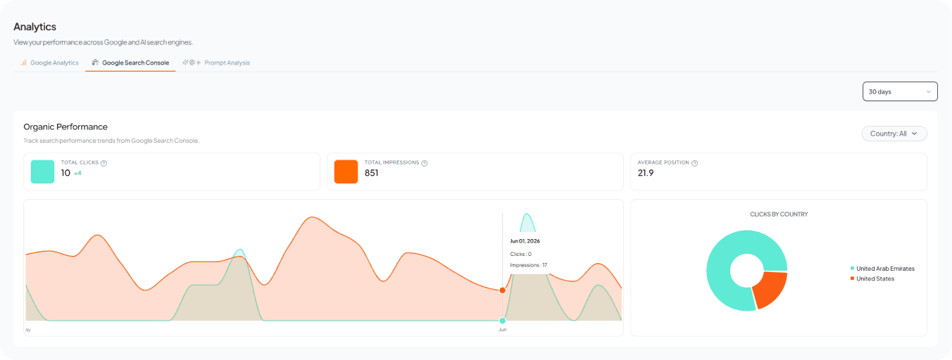This screenshot has height=360, width=952.
Task: Expand the Country: All filter
Action: (894, 133)
